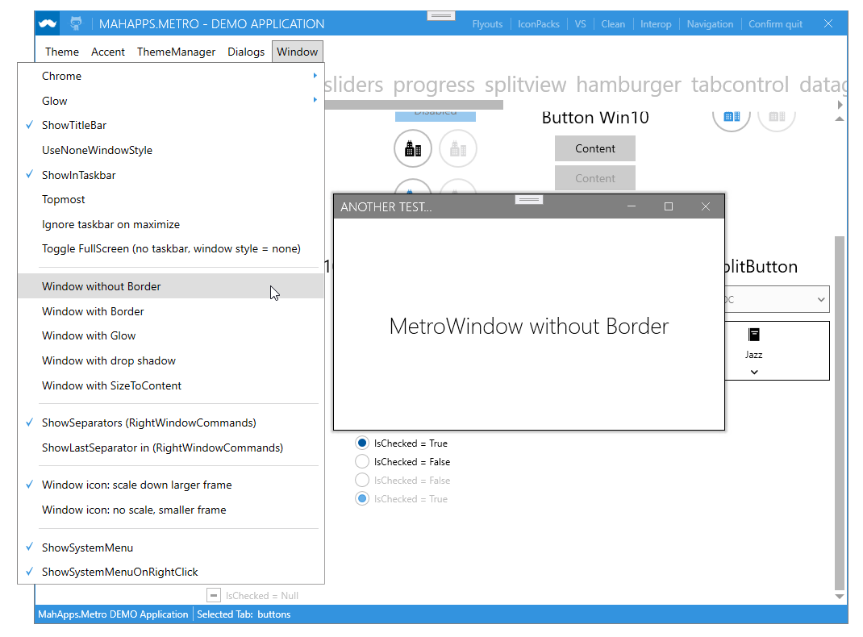Select Window with Glow from the menu
863x637 pixels.
[89, 335]
